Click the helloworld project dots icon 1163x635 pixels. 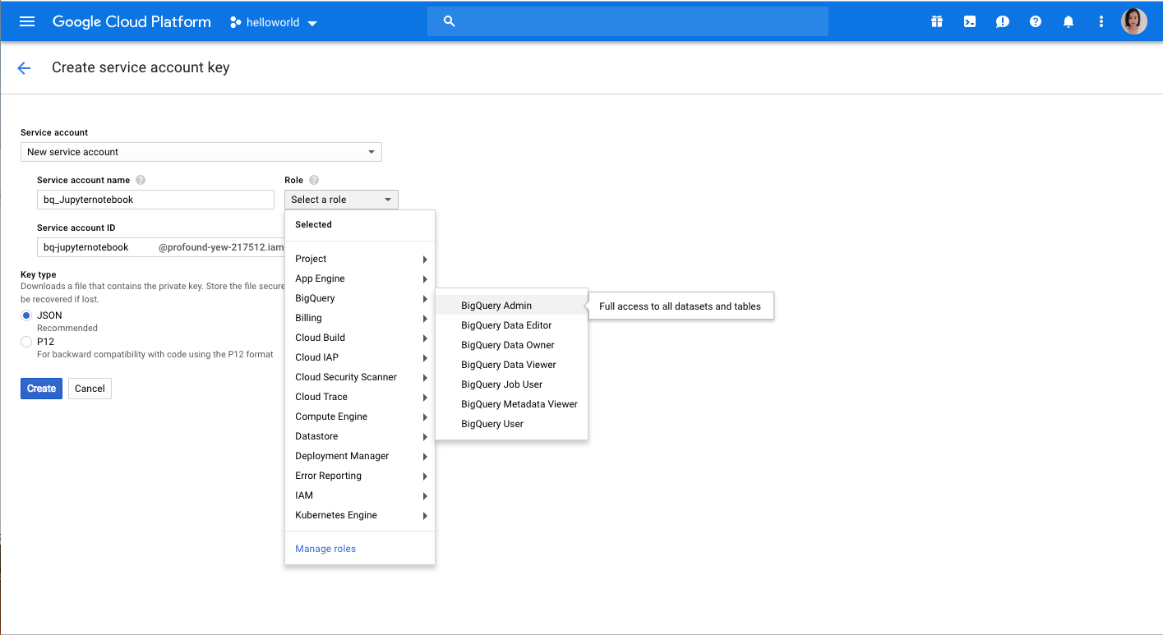(x=236, y=22)
